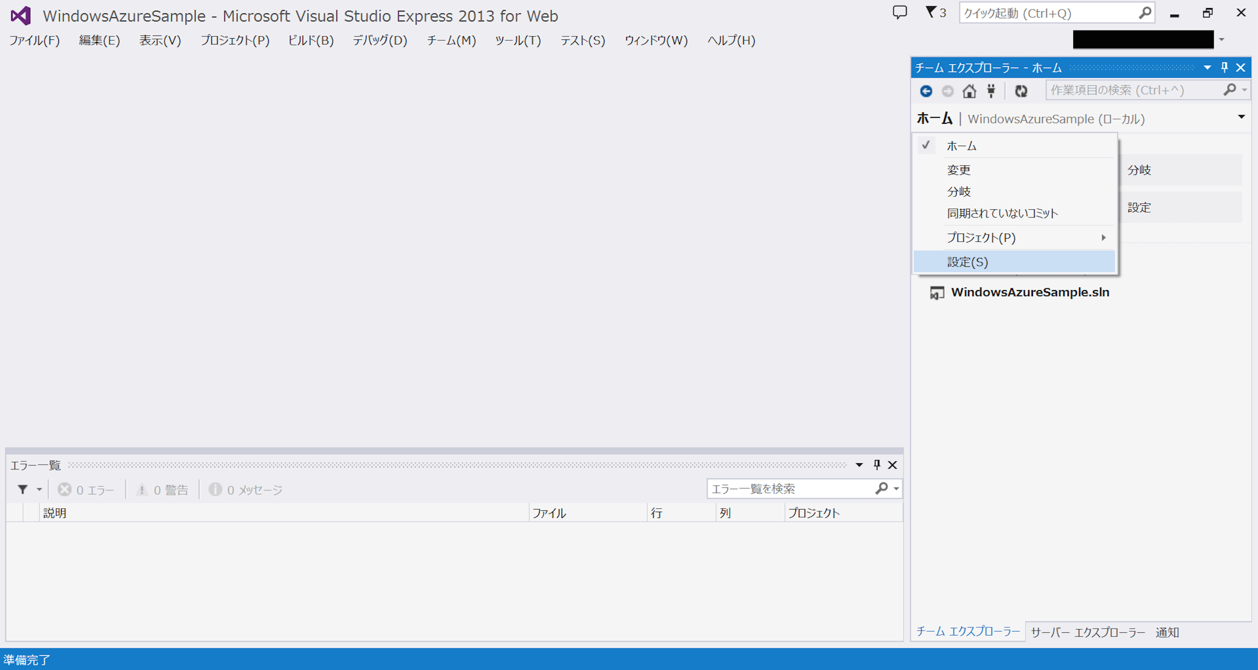
Task: Click the Team Explorer refresh icon
Action: click(x=1021, y=91)
